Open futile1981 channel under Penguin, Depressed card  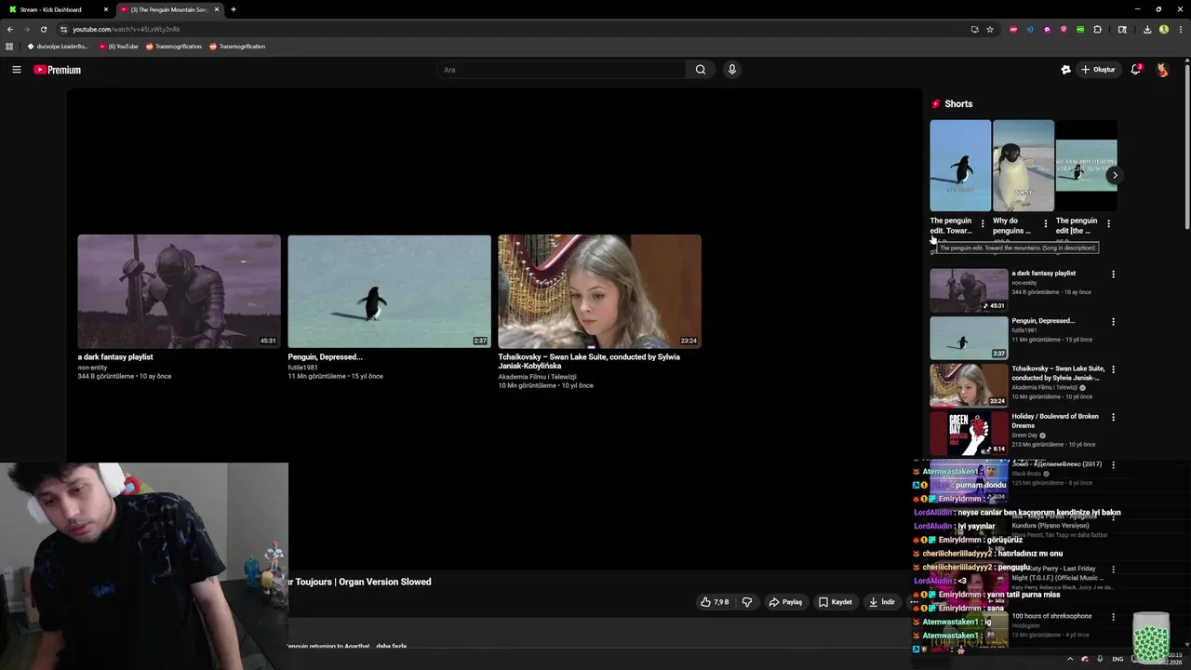[x=302, y=368]
